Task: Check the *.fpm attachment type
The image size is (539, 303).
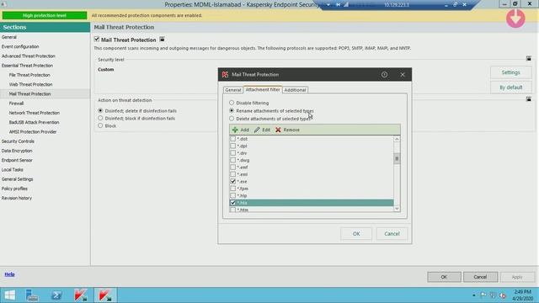Action: (x=232, y=189)
